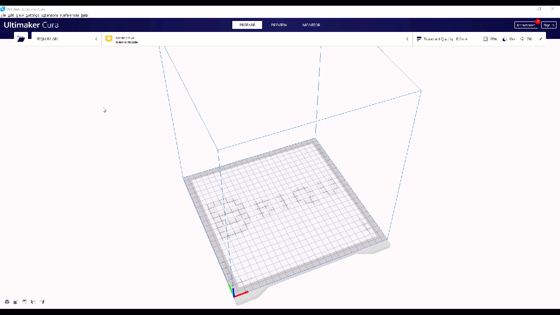Click the 20% infill density icon
The image size is (560, 315).
[x=486, y=39]
